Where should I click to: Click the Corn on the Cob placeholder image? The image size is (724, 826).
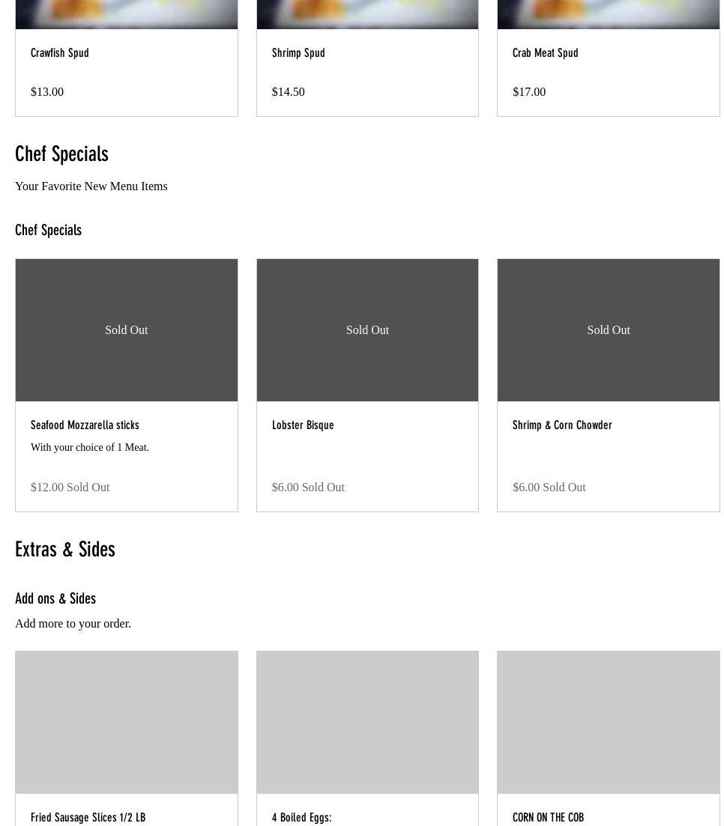pos(608,722)
